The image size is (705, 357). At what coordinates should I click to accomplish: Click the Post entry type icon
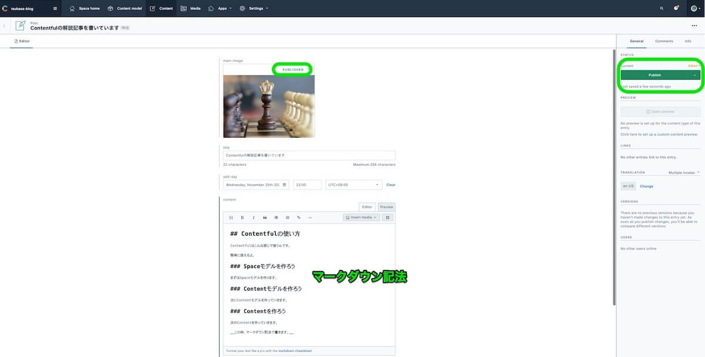tap(20, 25)
